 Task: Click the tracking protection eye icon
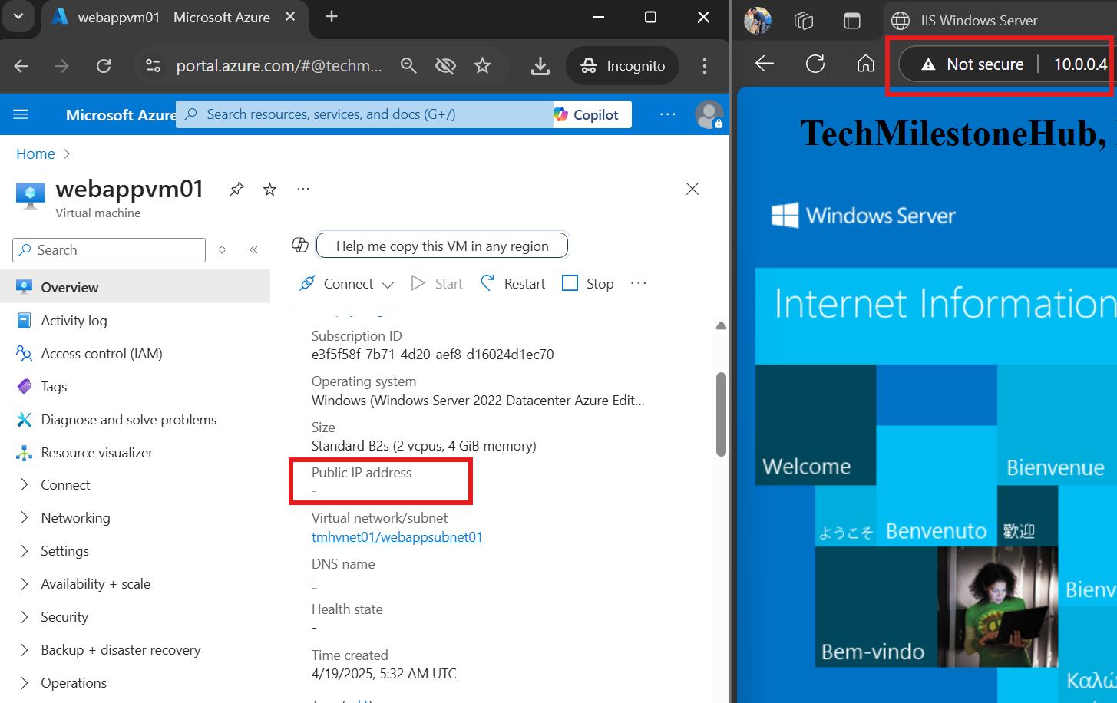(x=445, y=66)
